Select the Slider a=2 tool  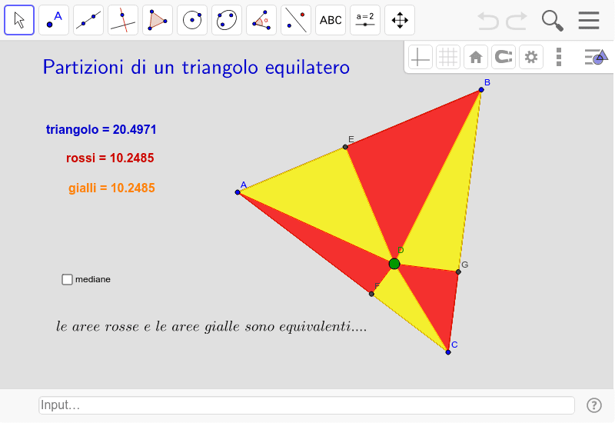tap(364, 20)
